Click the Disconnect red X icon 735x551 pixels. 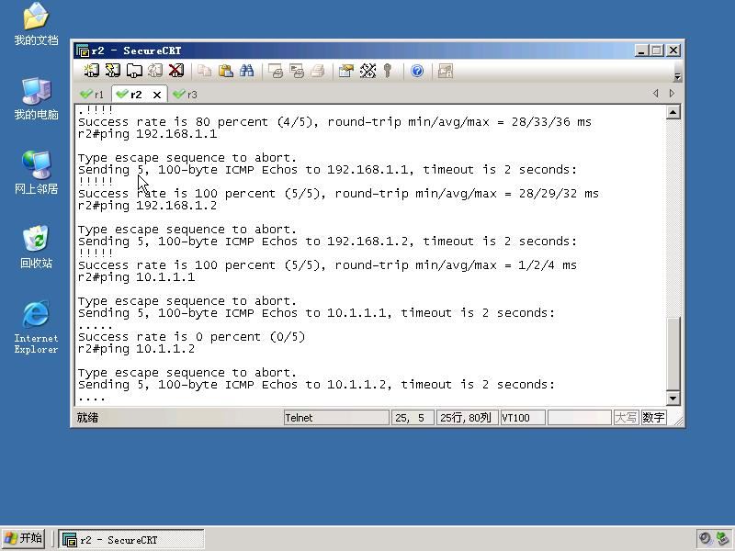pyautogui.click(x=176, y=71)
